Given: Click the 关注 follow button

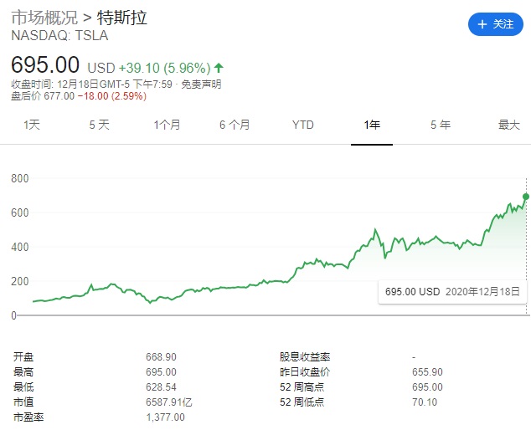Looking at the screenshot, I should (495, 24).
